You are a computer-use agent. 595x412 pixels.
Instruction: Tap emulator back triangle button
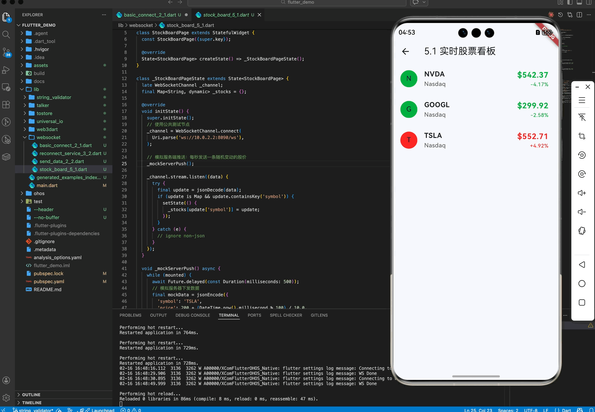[x=582, y=265]
